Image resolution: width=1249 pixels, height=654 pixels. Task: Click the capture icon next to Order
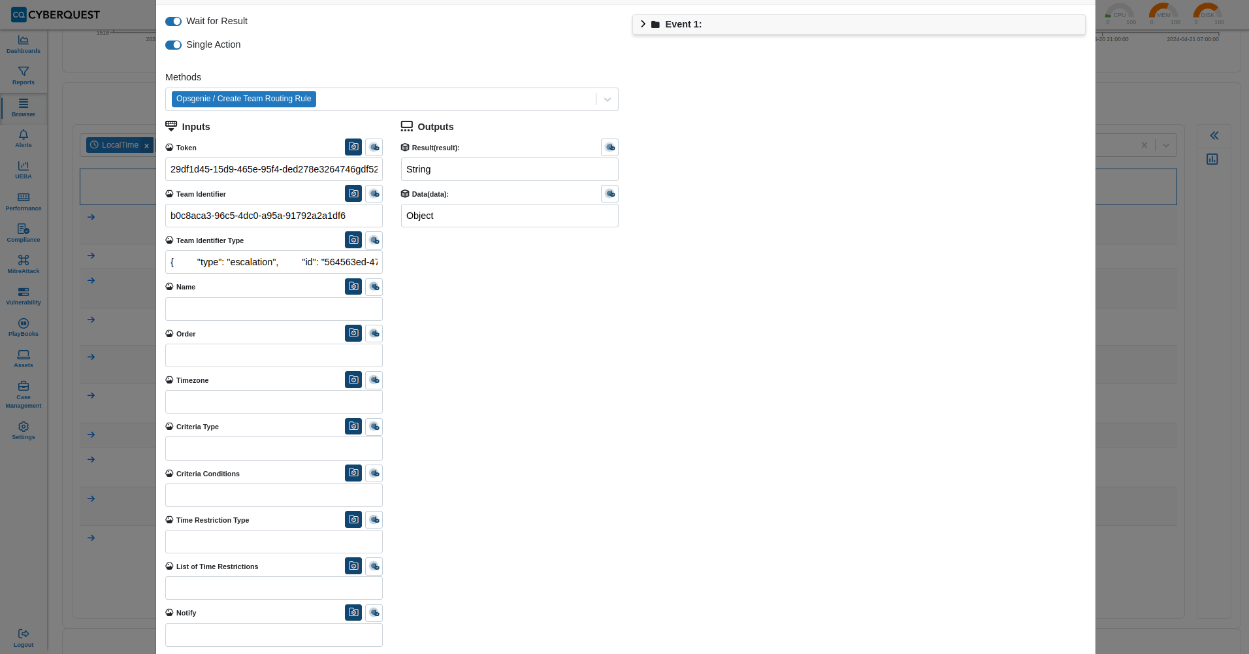[353, 333]
